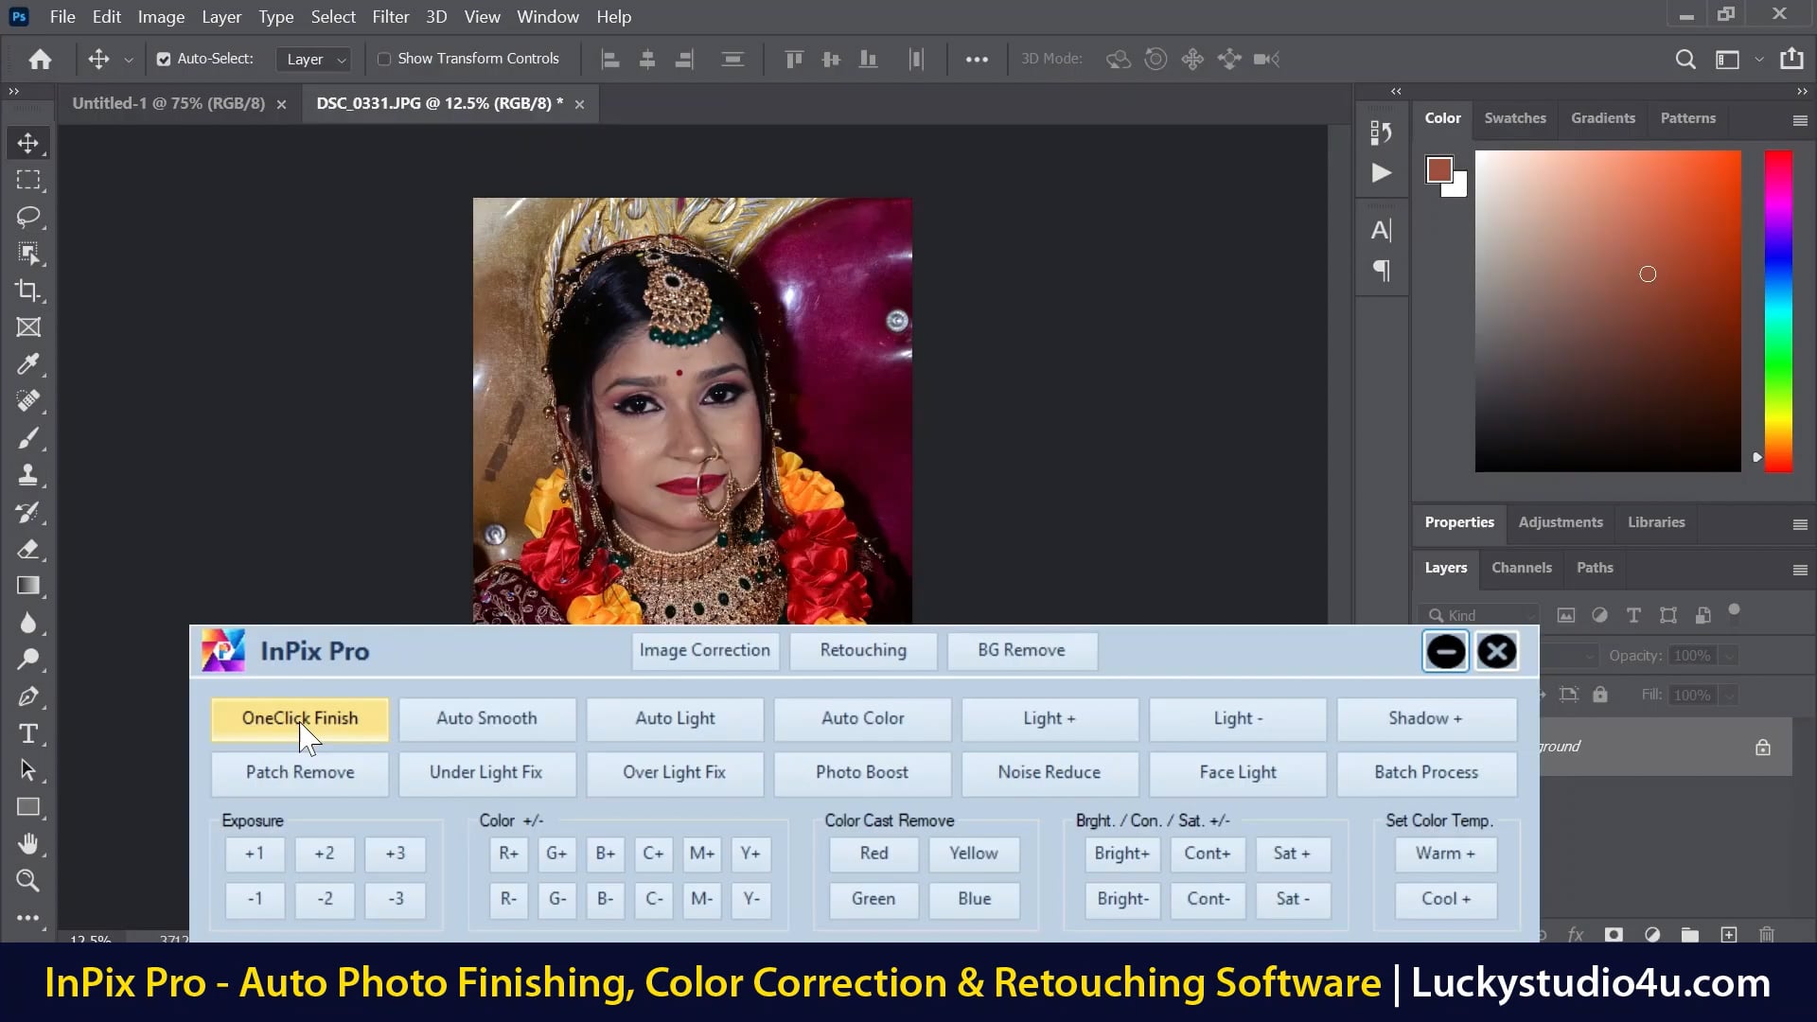Select the Pen tool
Screen dimensions: 1817x1022
28,696
